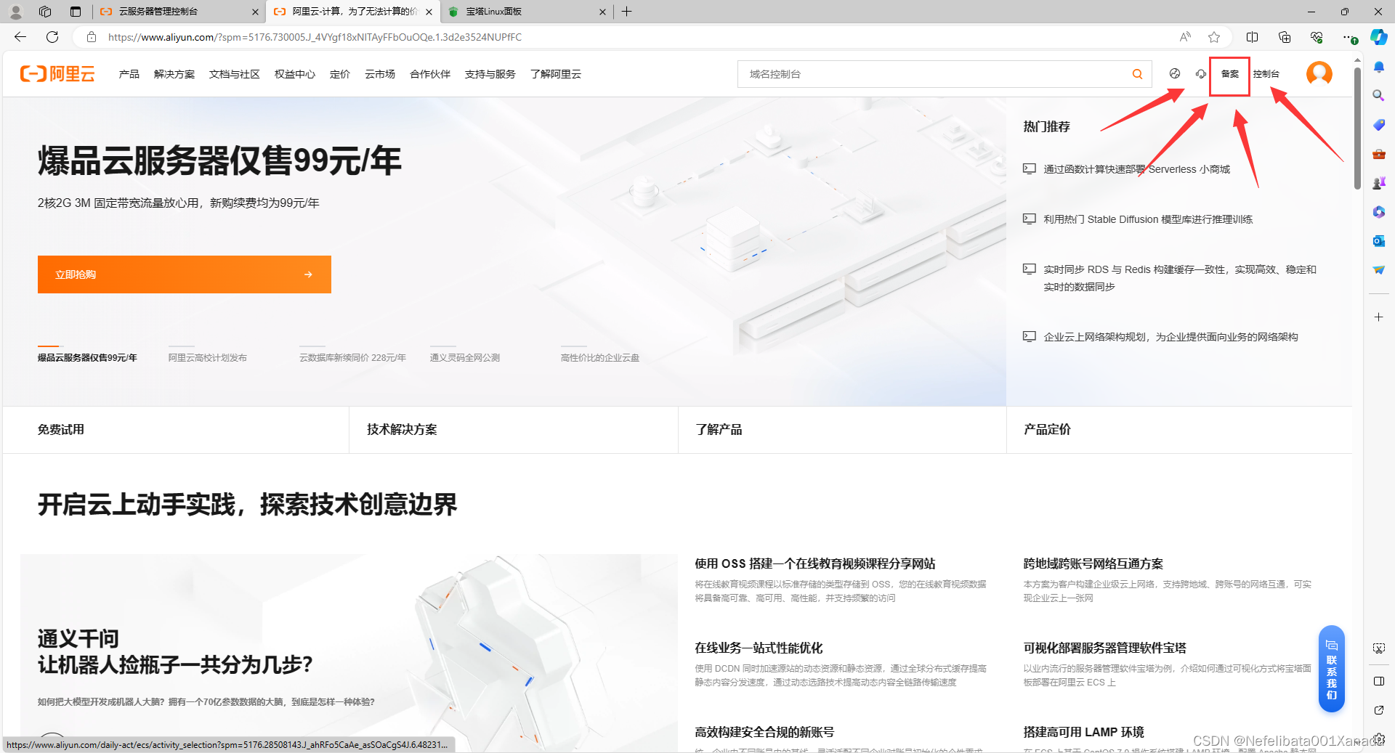
Task: Switch to 宝塔Linux面板 tab
Action: pyautogui.click(x=527, y=12)
